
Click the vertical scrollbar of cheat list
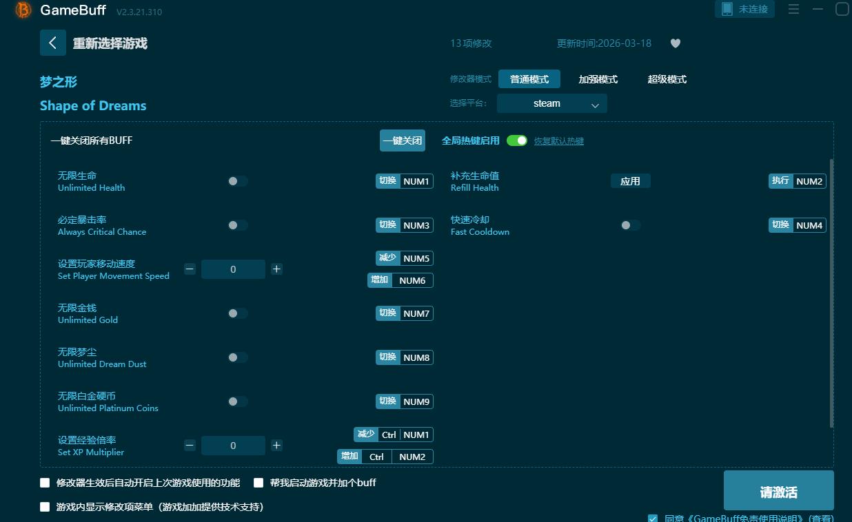coord(831,293)
